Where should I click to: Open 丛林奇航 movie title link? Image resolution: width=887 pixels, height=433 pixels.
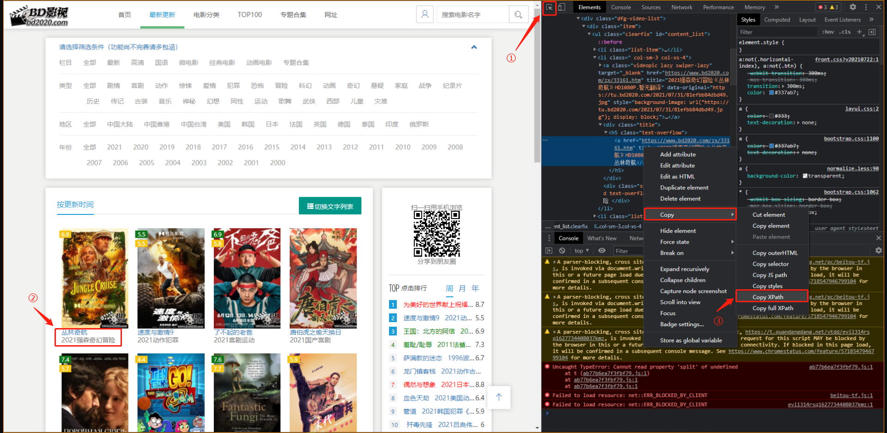(x=74, y=332)
